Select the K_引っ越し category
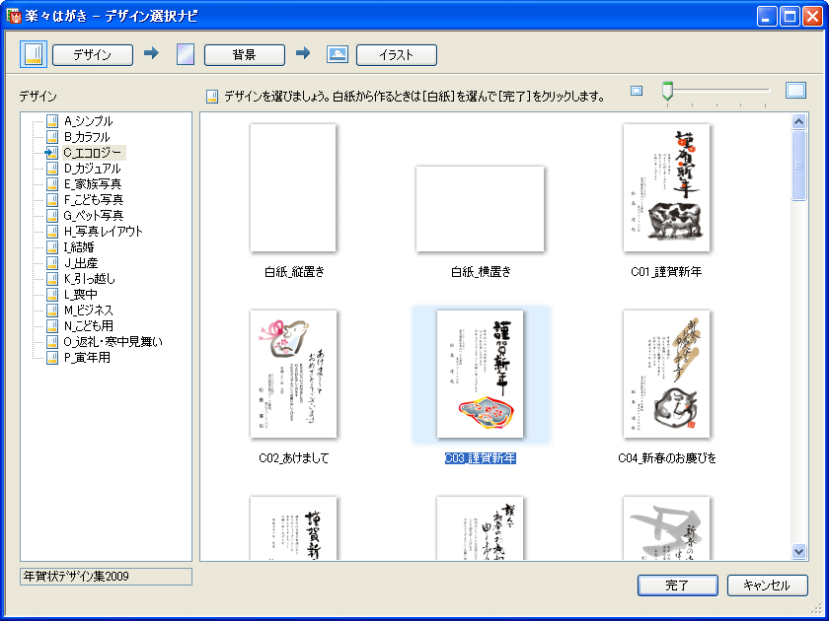The height and width of the screenshot is (621, 829). click(90, 279)
